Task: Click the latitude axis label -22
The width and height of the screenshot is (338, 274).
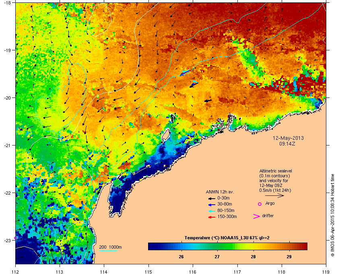Action: click(x=7, y=193)
